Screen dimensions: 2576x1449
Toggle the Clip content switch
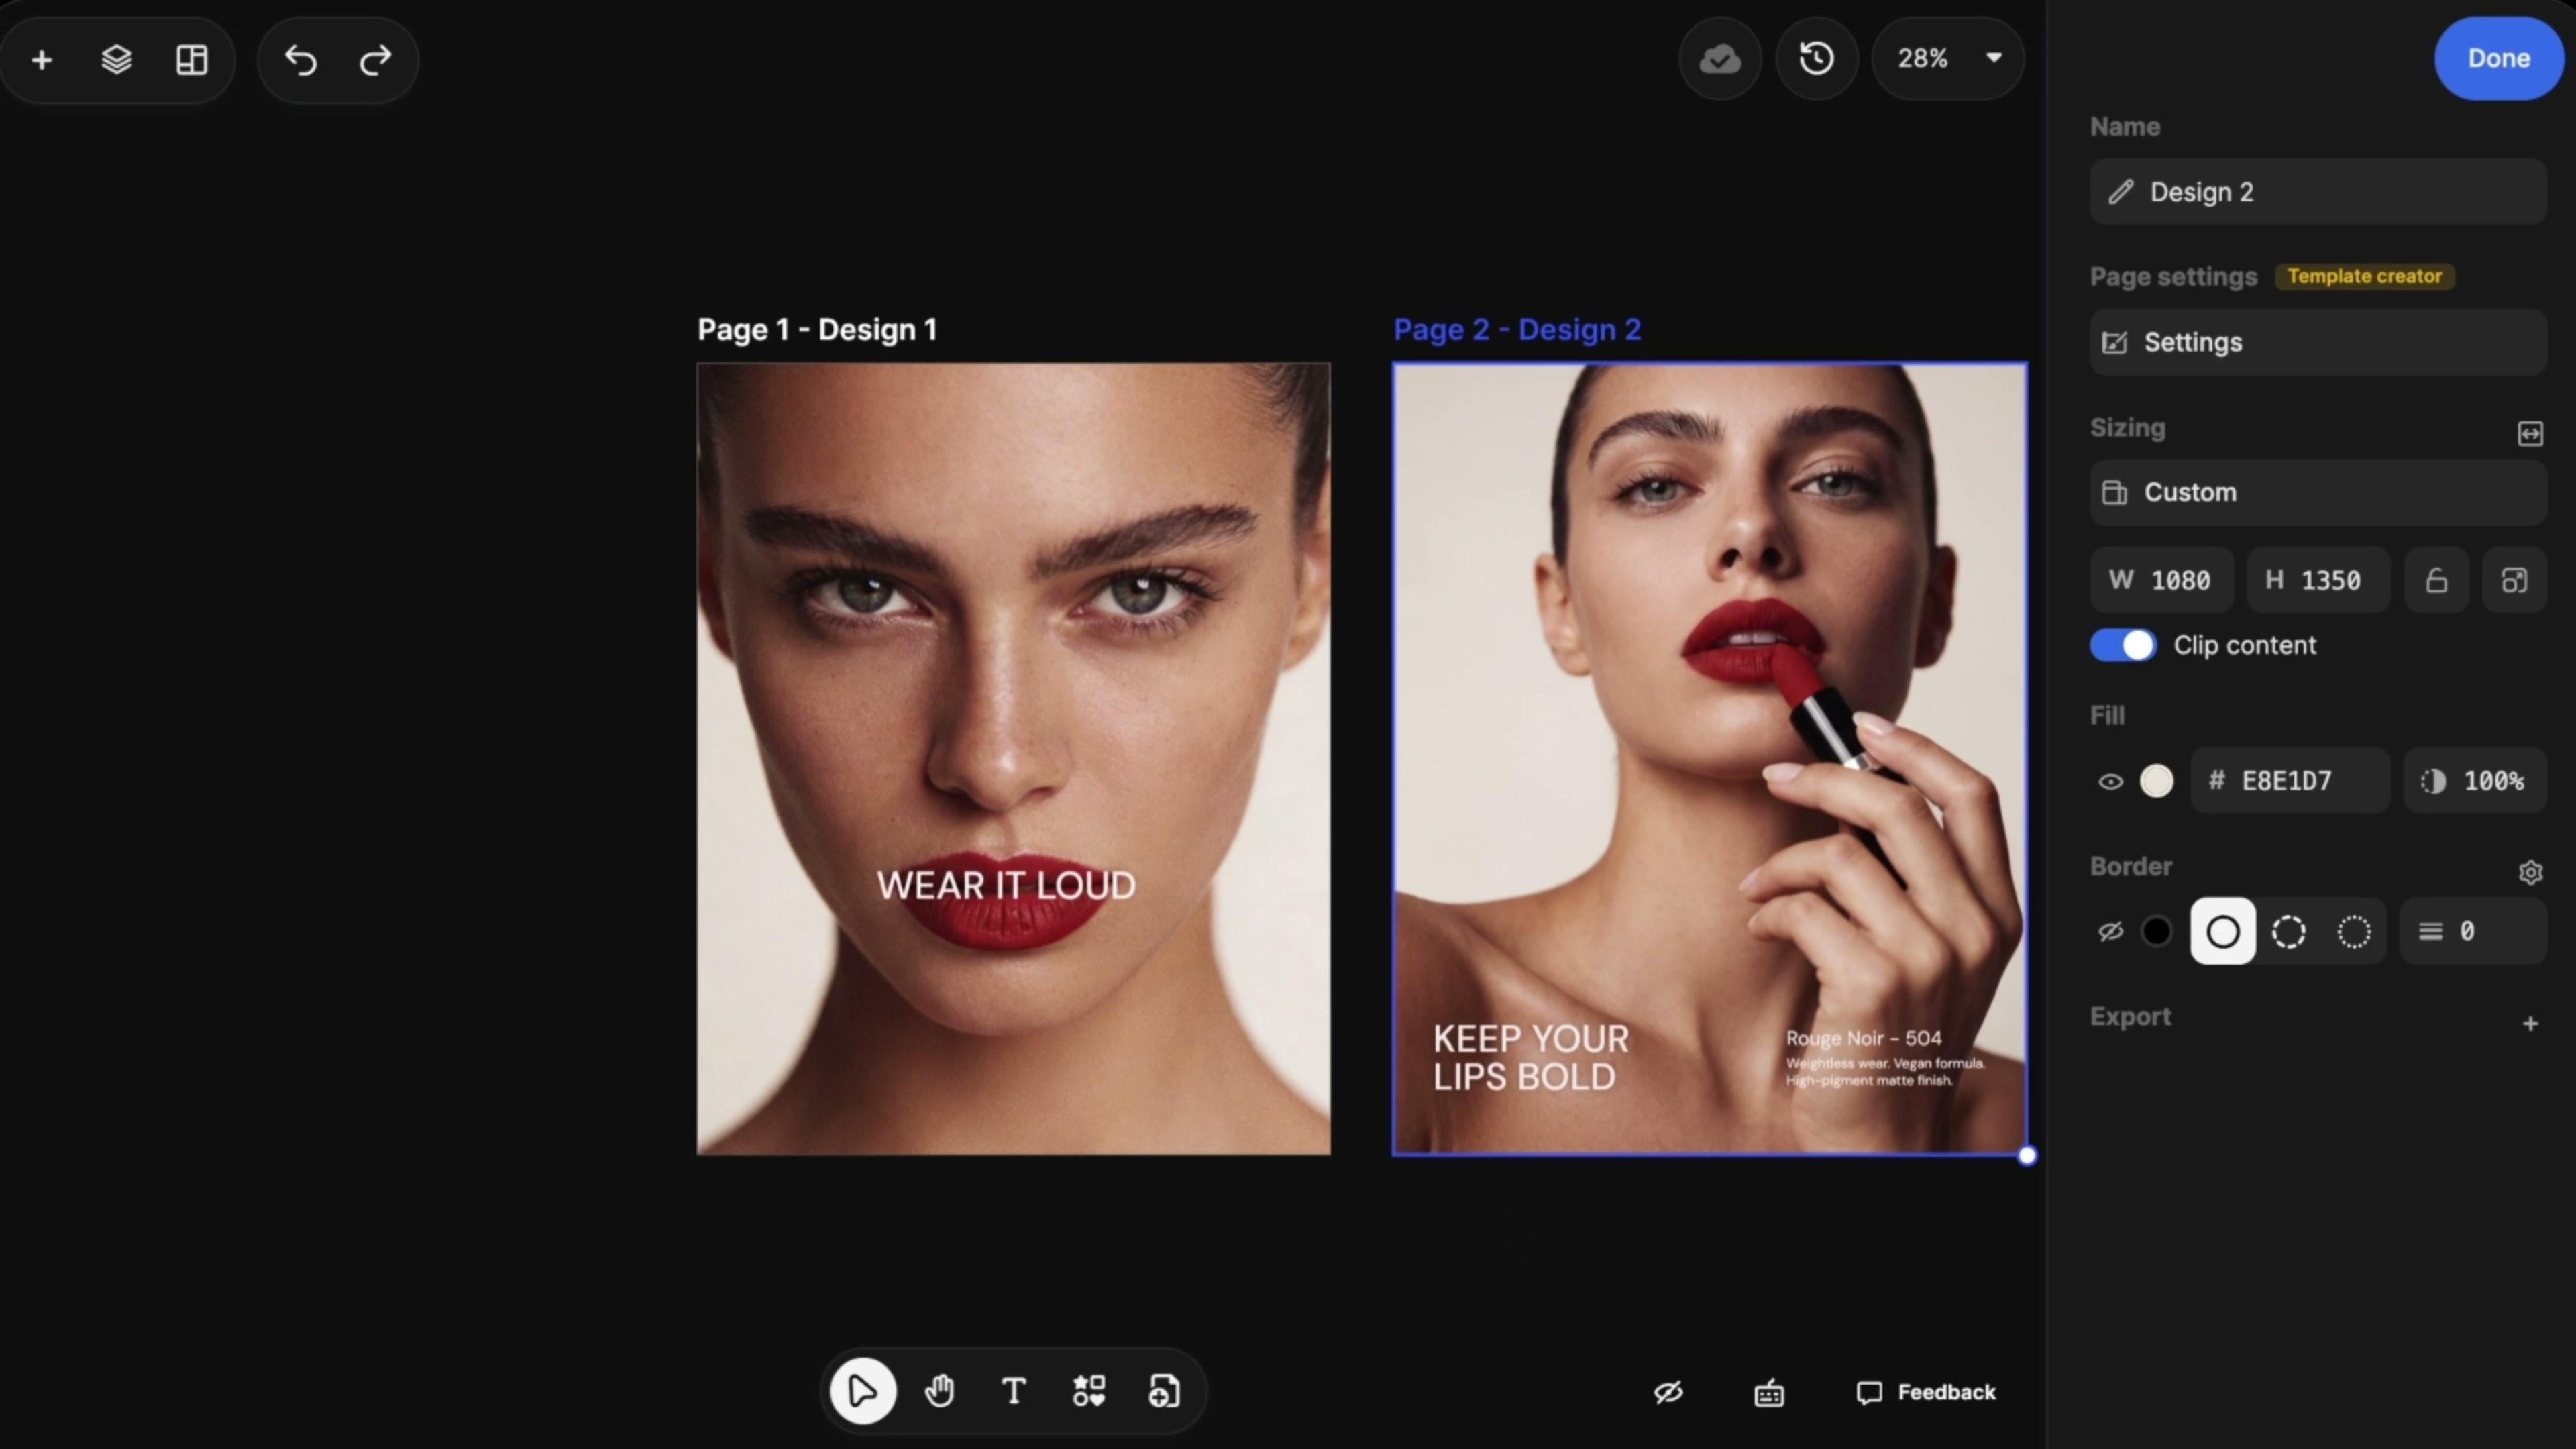click(2123, 645)
